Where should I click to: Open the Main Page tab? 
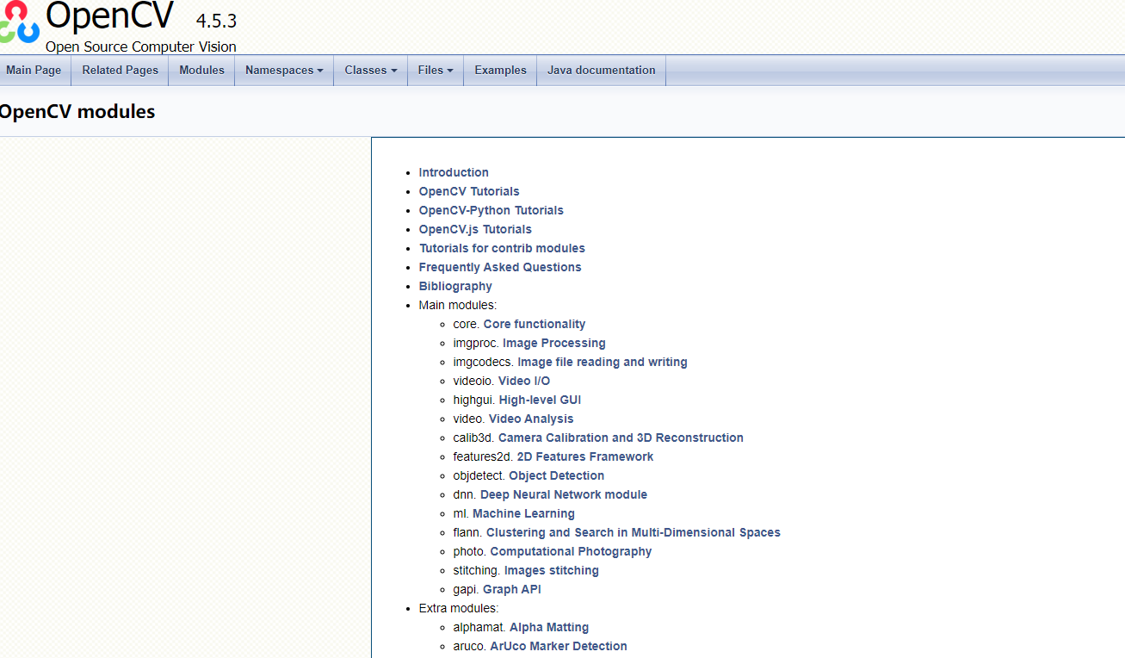coord(34,71)
